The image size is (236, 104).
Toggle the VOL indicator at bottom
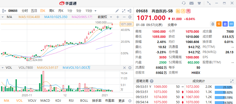[19, 101]
